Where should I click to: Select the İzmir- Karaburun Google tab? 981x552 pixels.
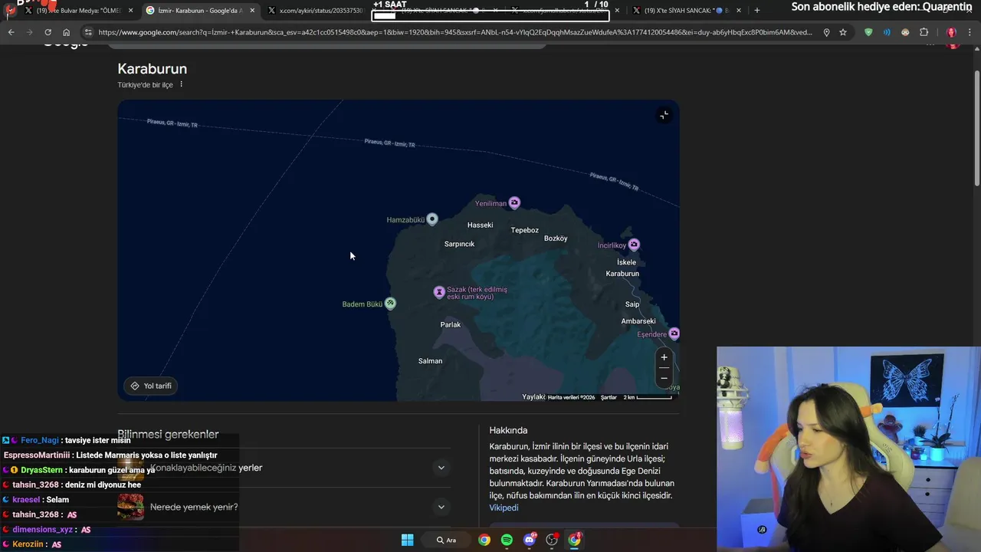point(199,11)
